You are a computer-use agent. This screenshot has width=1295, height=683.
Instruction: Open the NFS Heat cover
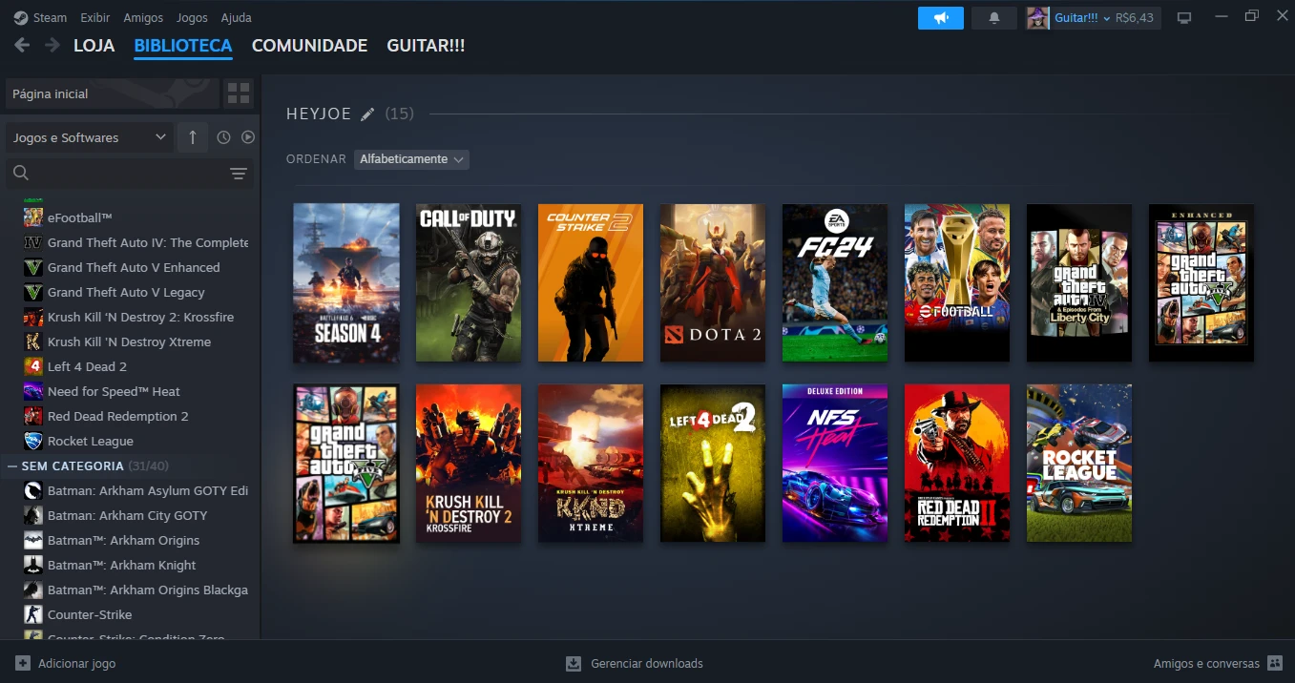coord(835,464)
